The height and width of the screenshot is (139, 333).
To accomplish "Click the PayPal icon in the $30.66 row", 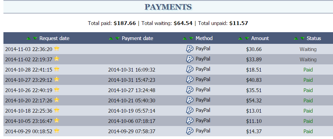I will click(x=190, y=49).
